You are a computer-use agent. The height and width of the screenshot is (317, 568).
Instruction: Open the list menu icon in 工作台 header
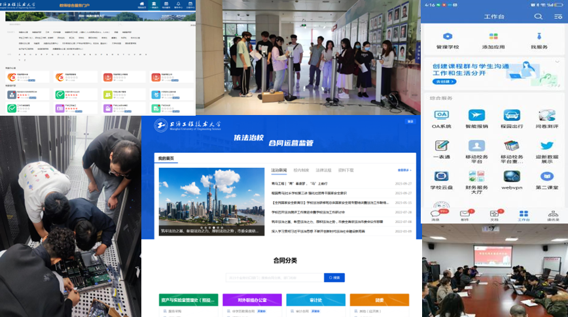point(558,16)
